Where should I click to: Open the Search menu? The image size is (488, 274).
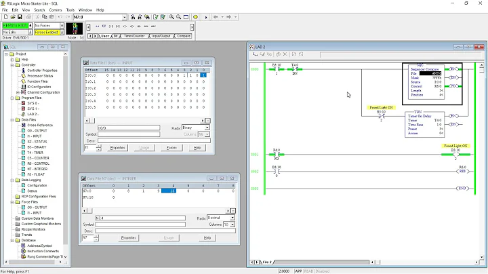[39, 10]
